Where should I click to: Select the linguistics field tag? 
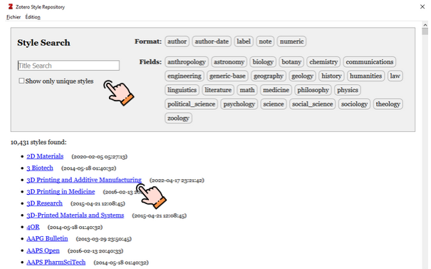[182, 90]
